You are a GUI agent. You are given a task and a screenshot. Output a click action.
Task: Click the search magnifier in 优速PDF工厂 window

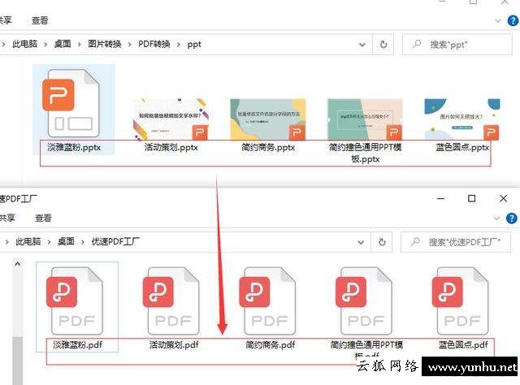415,242
